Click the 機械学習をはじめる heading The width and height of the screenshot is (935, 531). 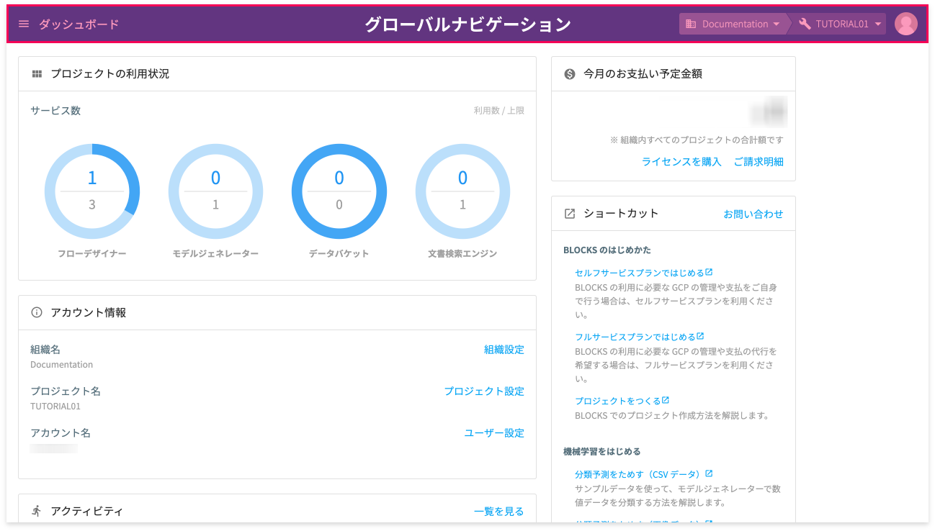pos(602,452)
